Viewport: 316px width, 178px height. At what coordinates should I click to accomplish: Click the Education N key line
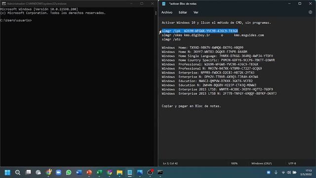point(209,85)
